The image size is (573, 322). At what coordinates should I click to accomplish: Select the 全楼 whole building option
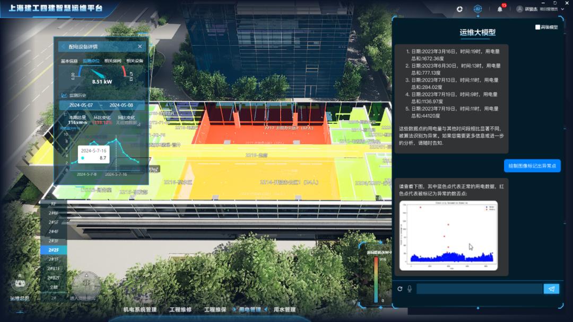point(54,287)
